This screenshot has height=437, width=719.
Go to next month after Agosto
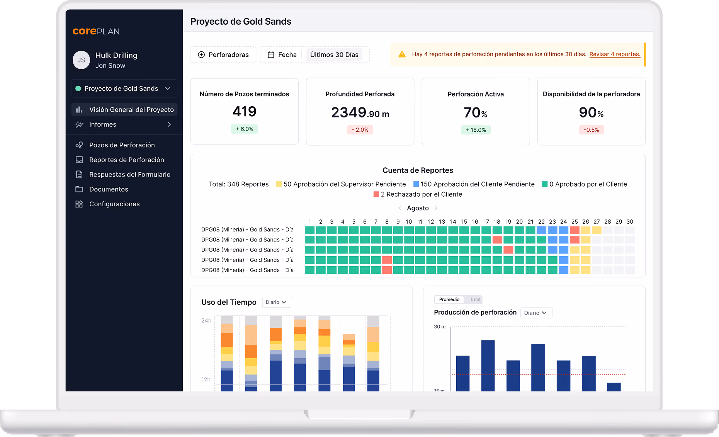point(436,208)
